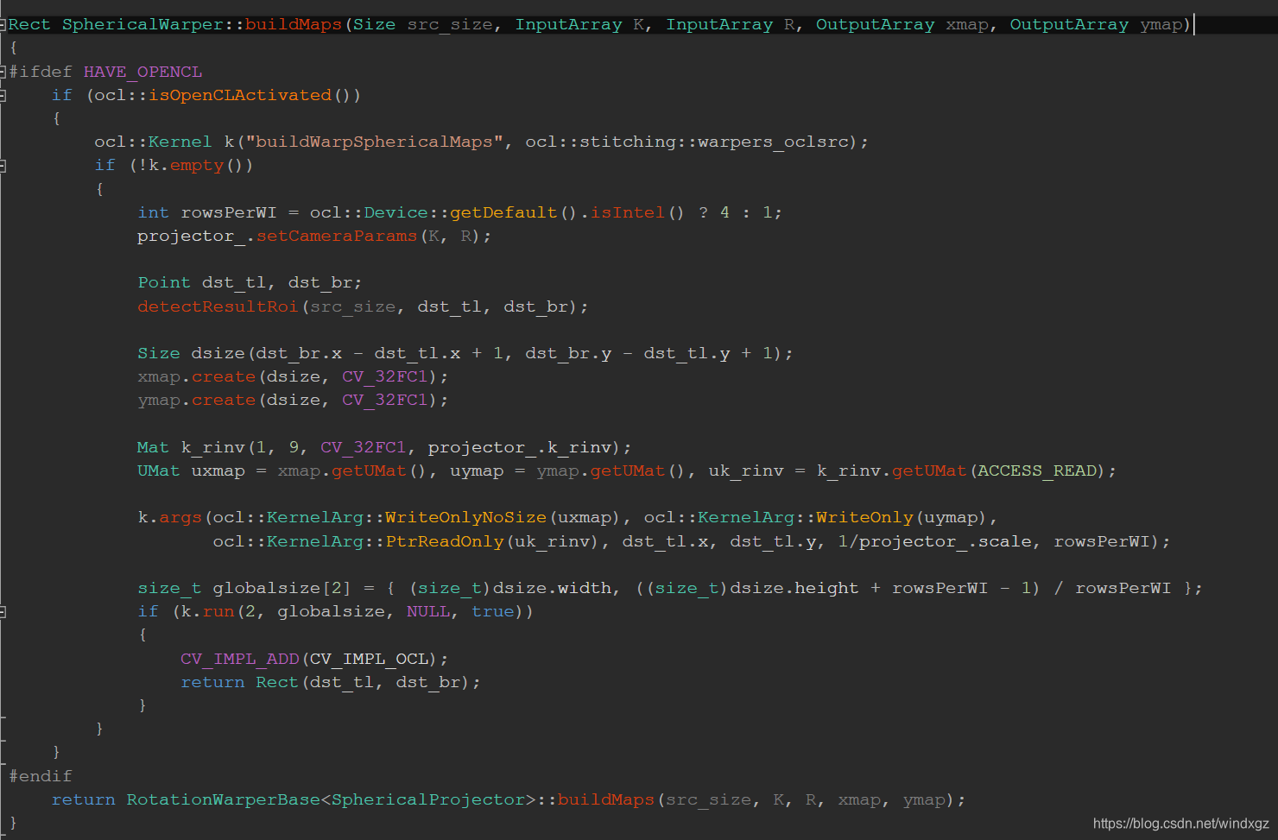The width and height of the screenshot is (1278, 840).
Task: Select the CV_IMPL_ADD macro call
Action: tap(239, 658)
